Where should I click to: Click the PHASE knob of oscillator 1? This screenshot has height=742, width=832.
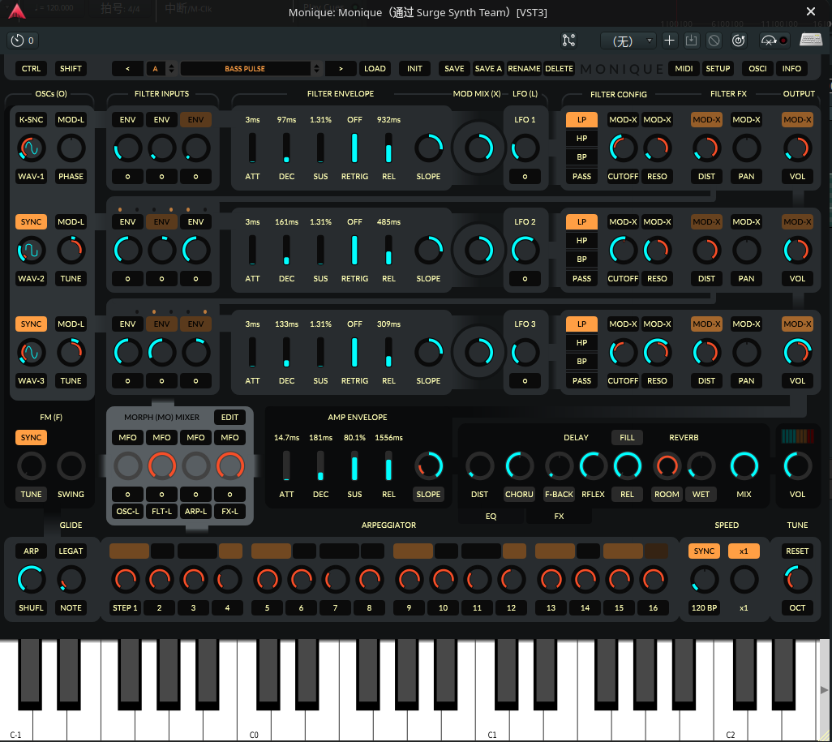71,148
